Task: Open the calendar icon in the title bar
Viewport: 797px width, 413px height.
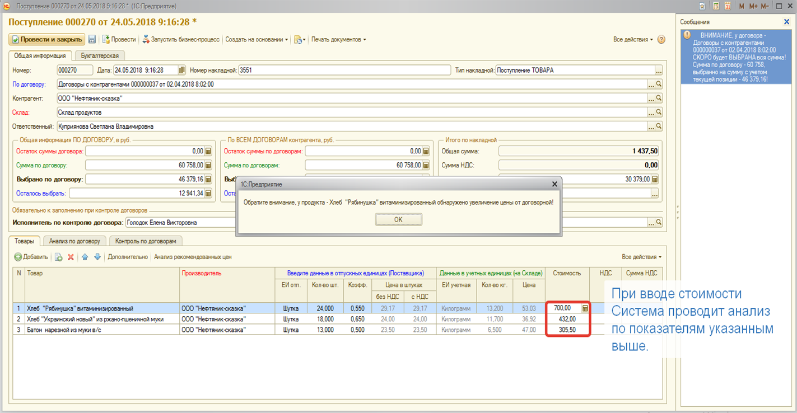Action: pyautogui.click(x=728, y=6)
